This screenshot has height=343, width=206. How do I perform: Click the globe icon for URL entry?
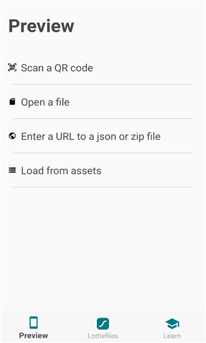pyautogui.click(x=12, y=136)
